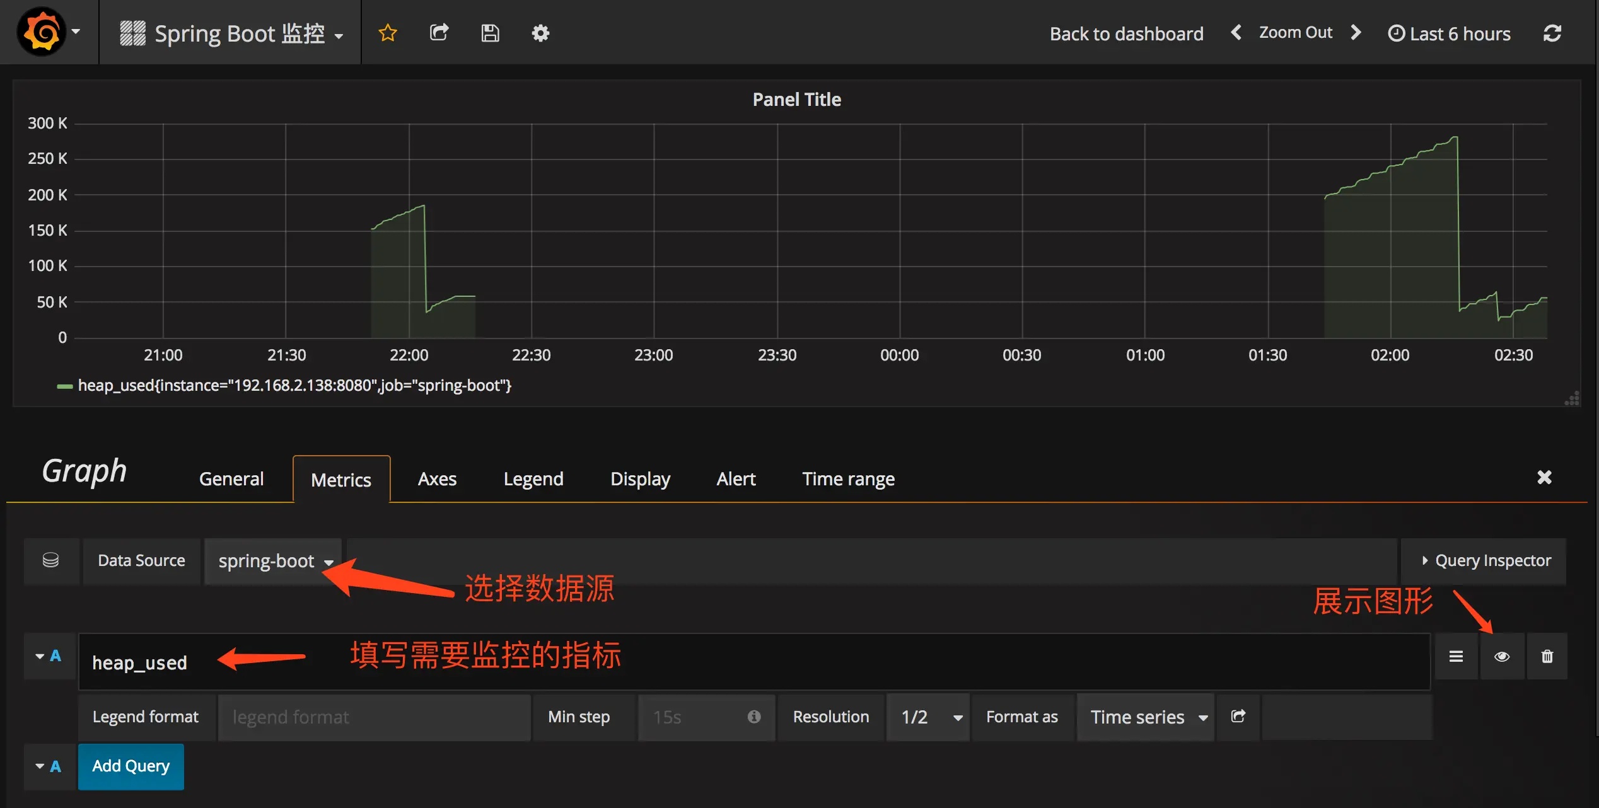Switch to the Axes tab

coord(437,479)
